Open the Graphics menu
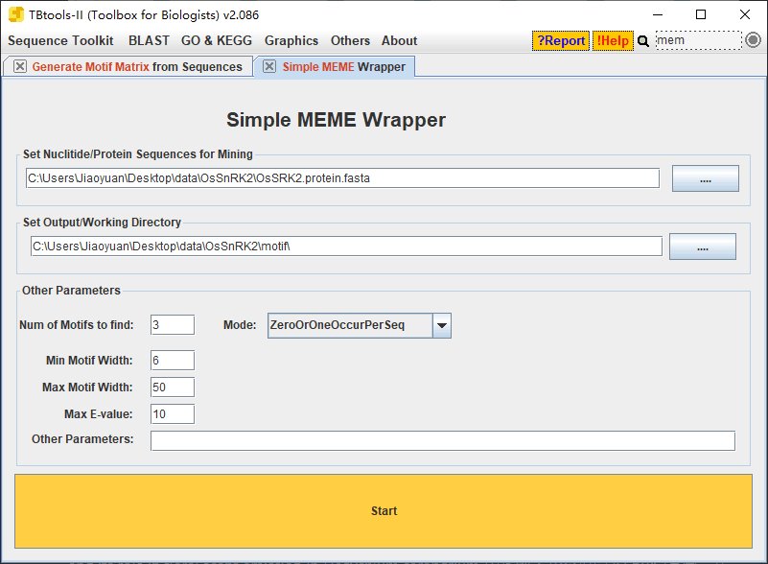The width and height of the screenshot is (768, 564). (x=291, y=40)
